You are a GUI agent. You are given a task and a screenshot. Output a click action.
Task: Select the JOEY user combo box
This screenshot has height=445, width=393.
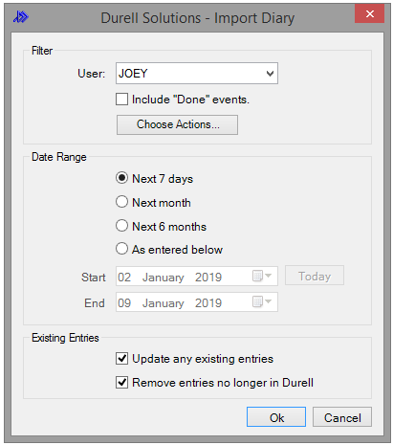point(197,74)
